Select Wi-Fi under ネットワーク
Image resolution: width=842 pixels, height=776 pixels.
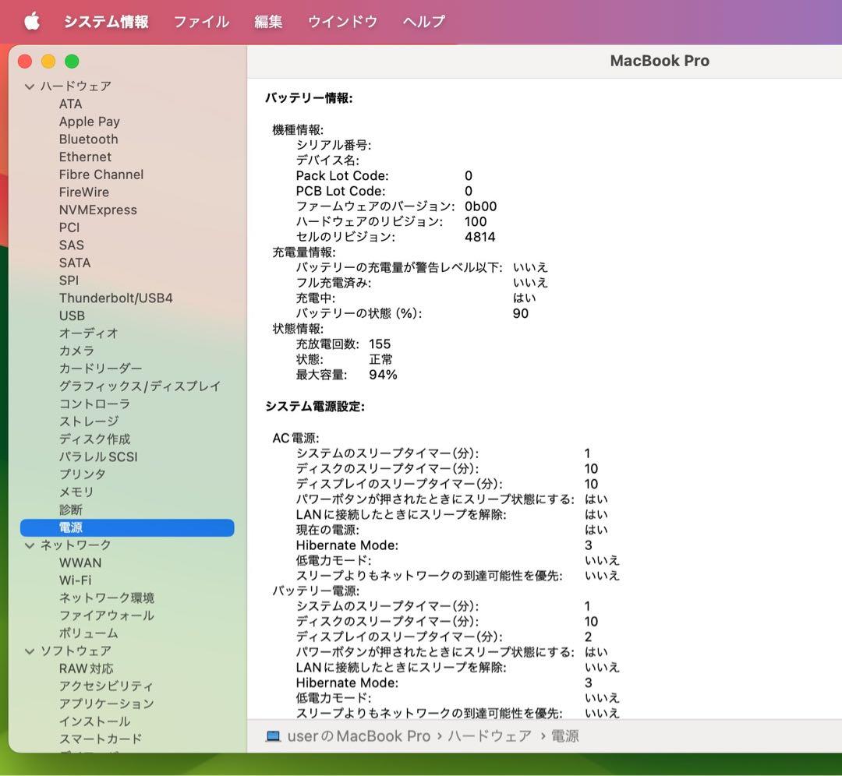point(75,580)
